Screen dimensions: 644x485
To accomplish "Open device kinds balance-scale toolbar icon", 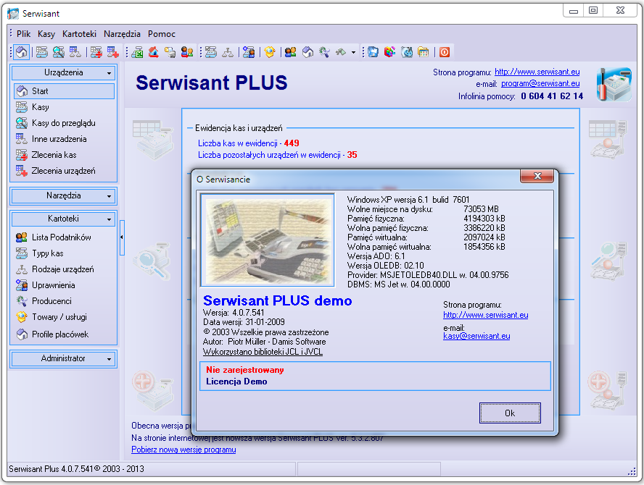I will coord(228,52).
